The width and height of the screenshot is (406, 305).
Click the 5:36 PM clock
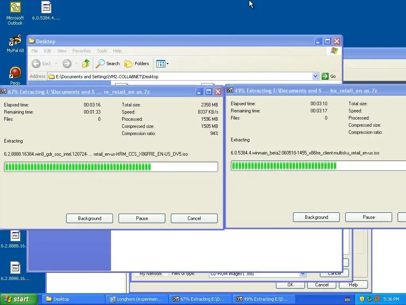click(x=391, y=299)
